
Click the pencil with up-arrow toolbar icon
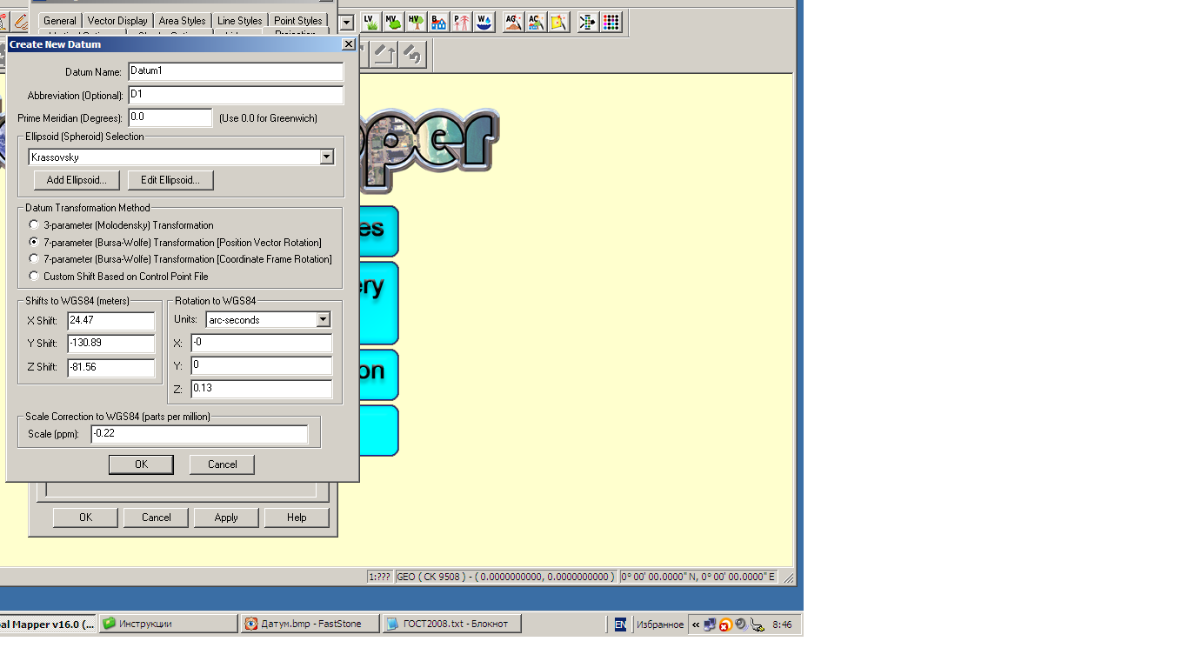tap(385, 55)
